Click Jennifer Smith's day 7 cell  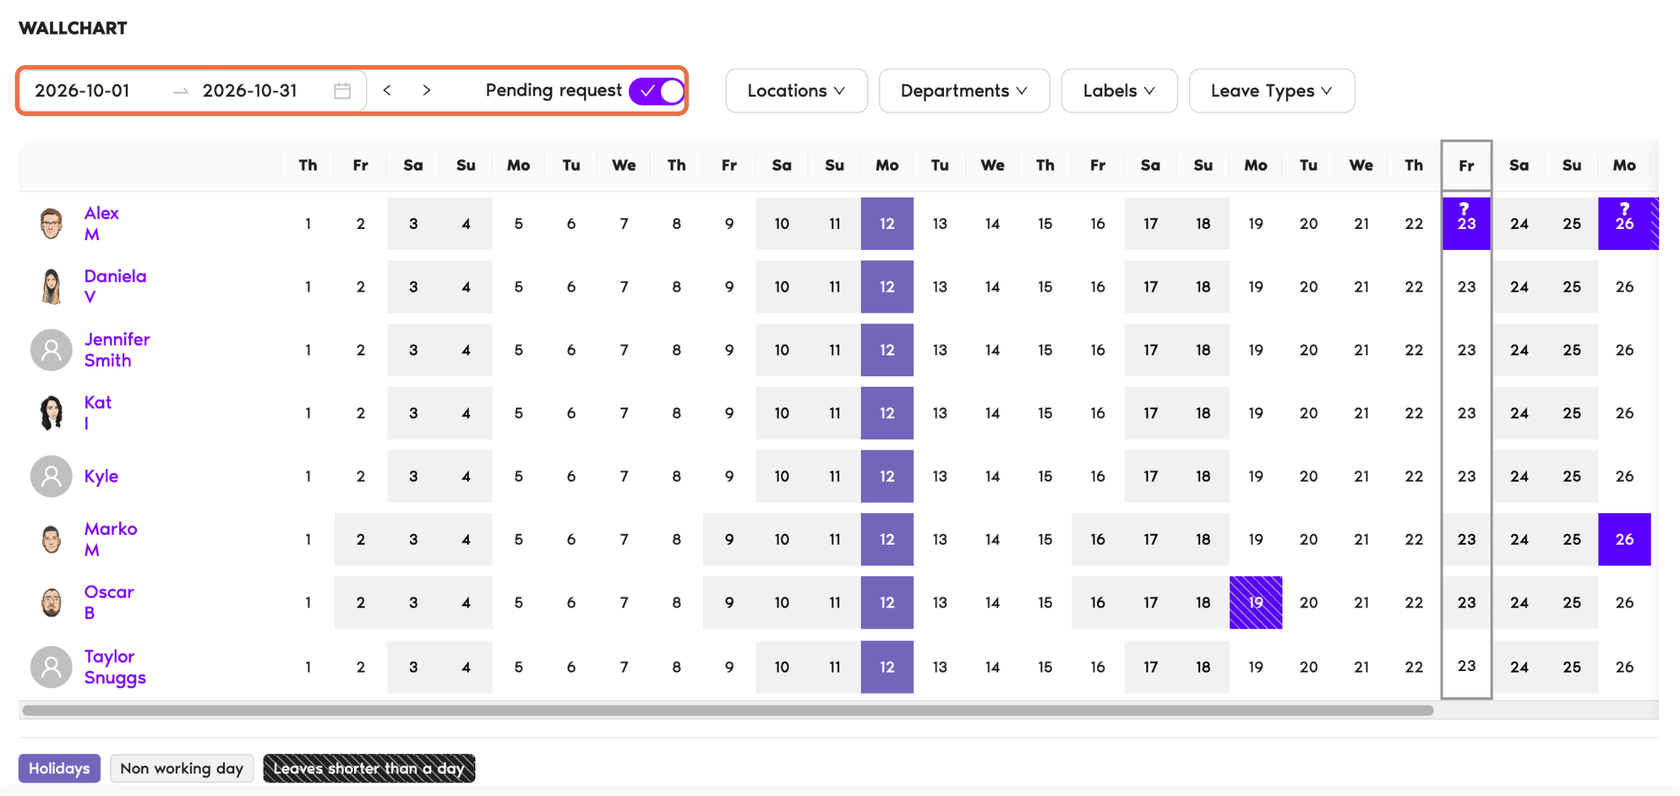tap(624, 349)
